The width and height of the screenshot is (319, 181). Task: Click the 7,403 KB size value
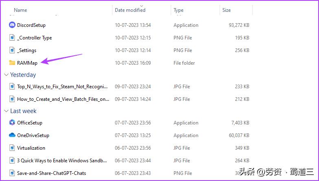tap(240, 123)
